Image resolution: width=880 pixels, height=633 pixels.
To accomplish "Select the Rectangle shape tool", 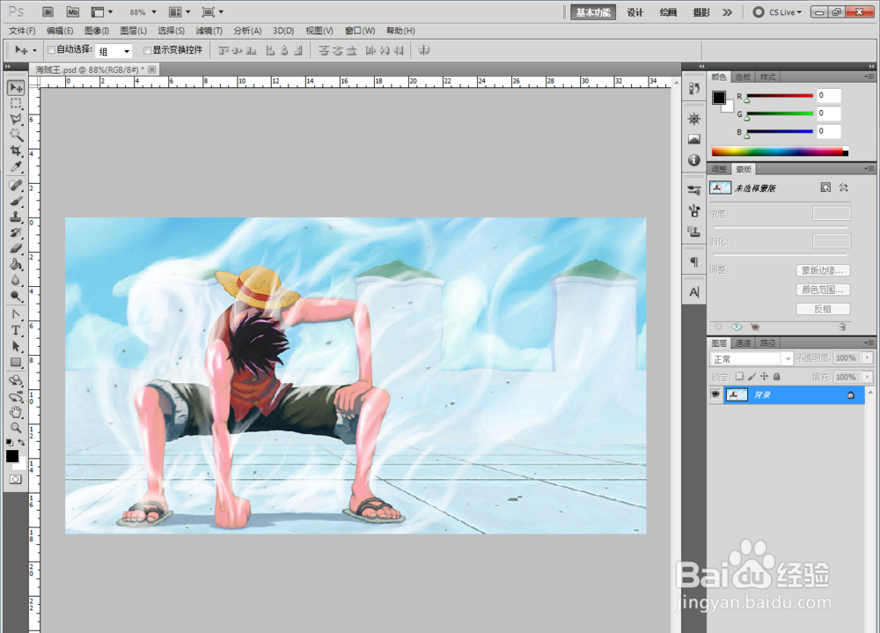I will tap(16, 362).
